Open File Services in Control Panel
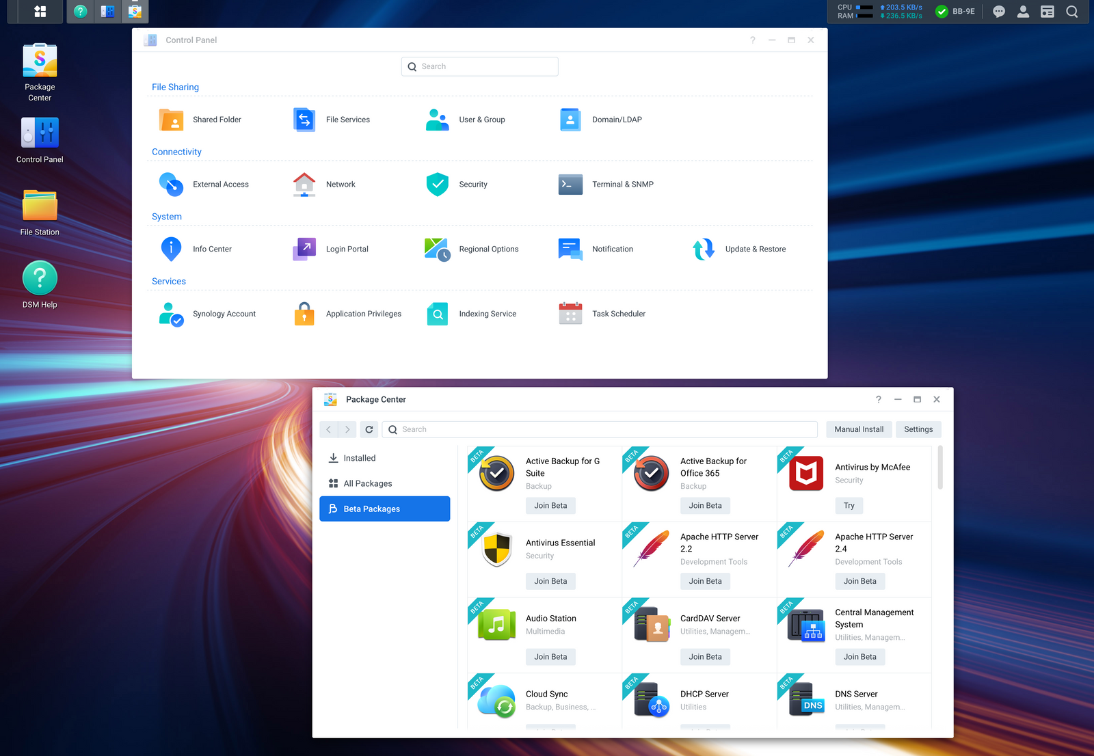 coord(347,120)
